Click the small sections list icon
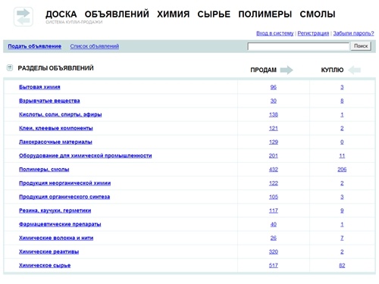This screenshot has height=284, width=379. click(x=10, y=67)
